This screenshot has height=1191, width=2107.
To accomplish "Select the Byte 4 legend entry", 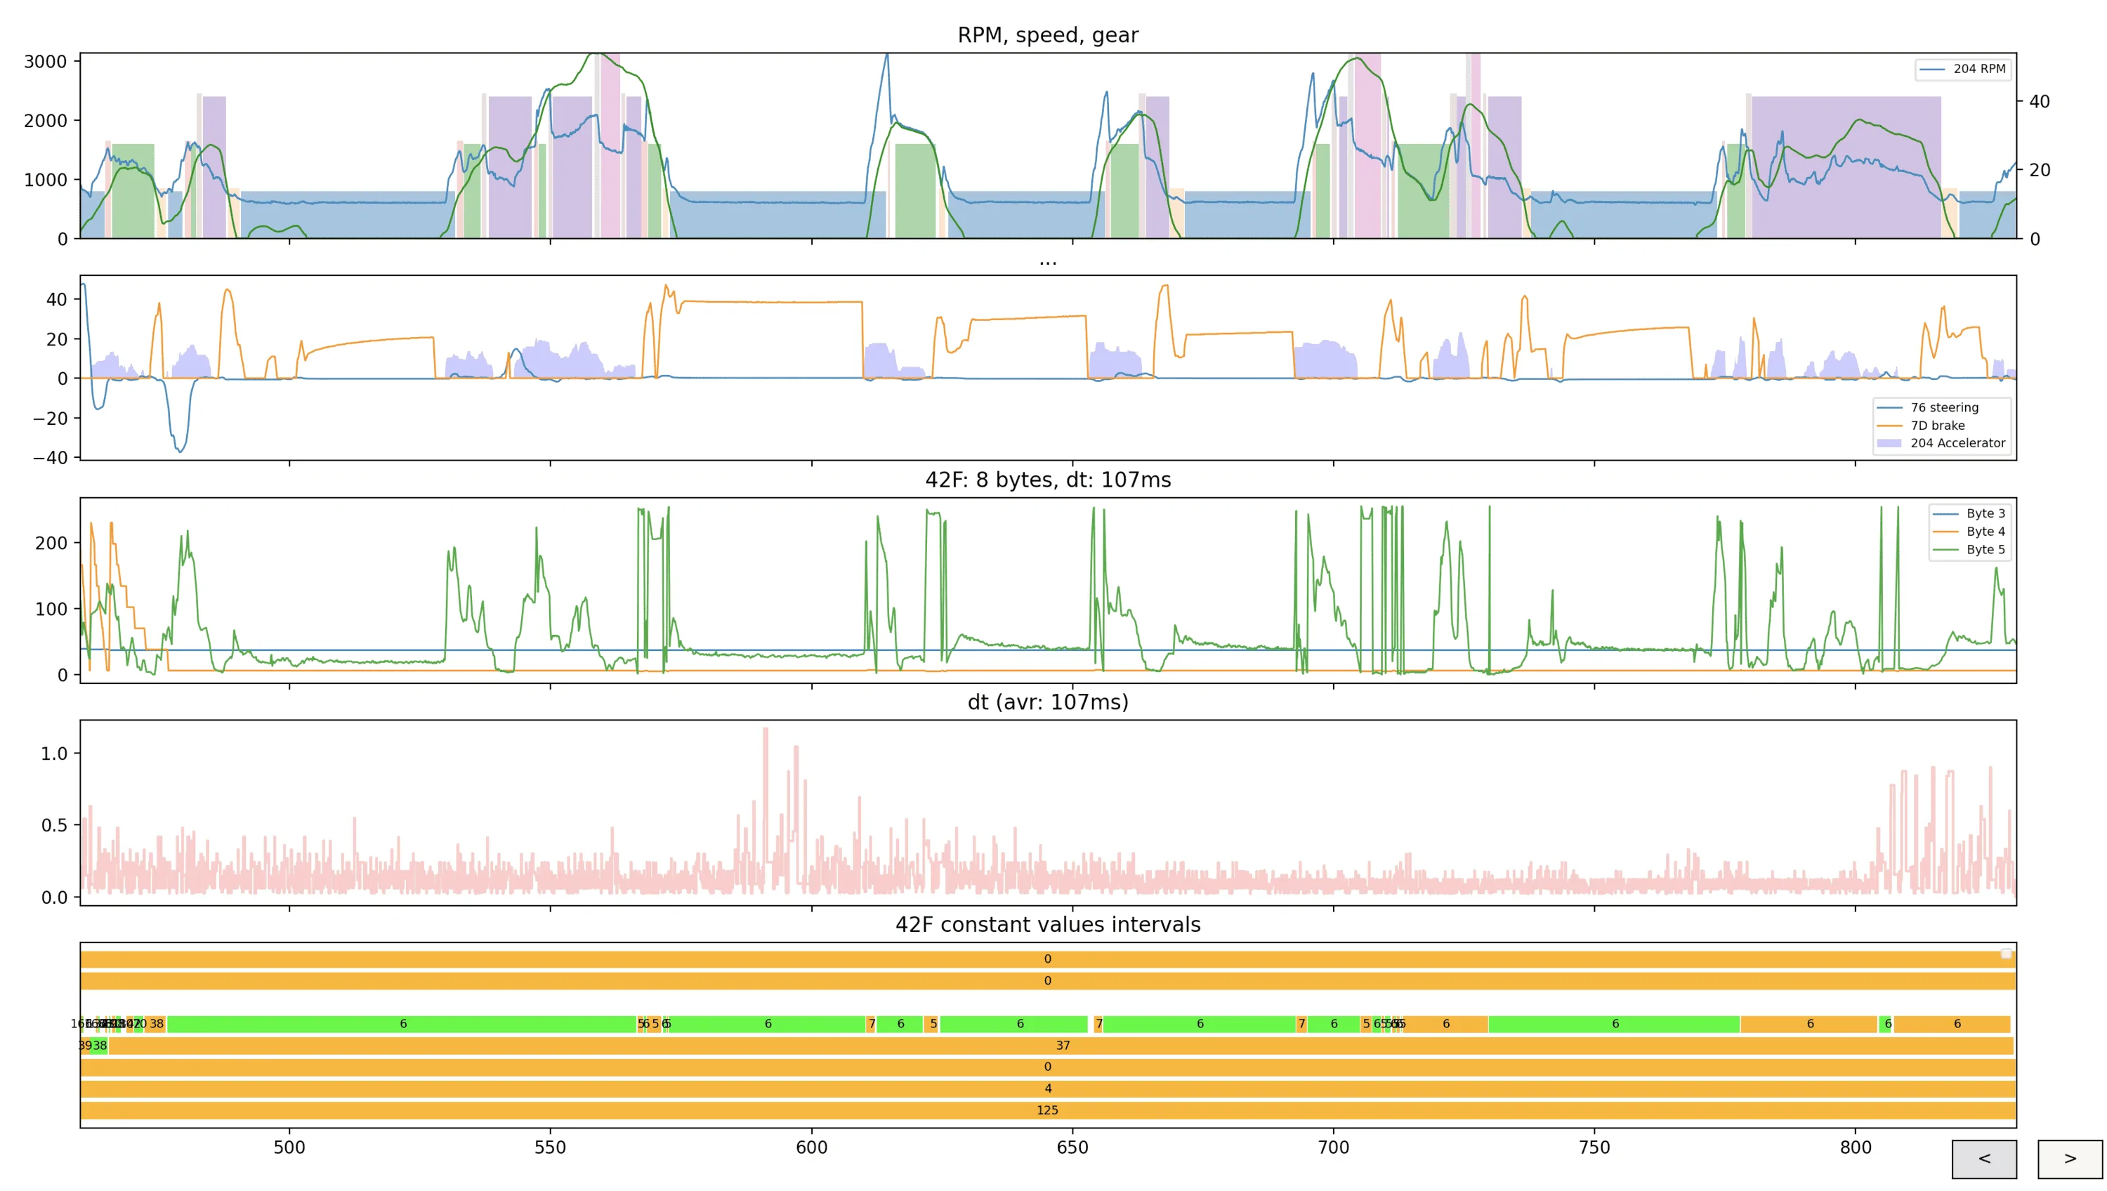I will pyautogui.click(x=1969, y=532).
